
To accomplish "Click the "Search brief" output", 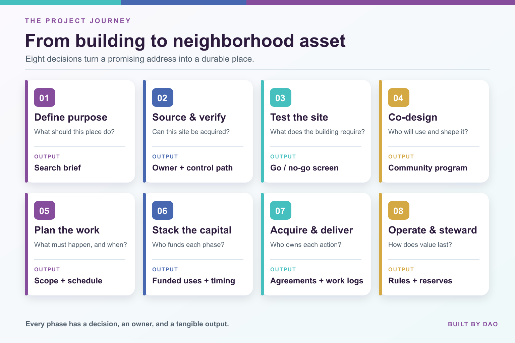I will click(57, 168).
